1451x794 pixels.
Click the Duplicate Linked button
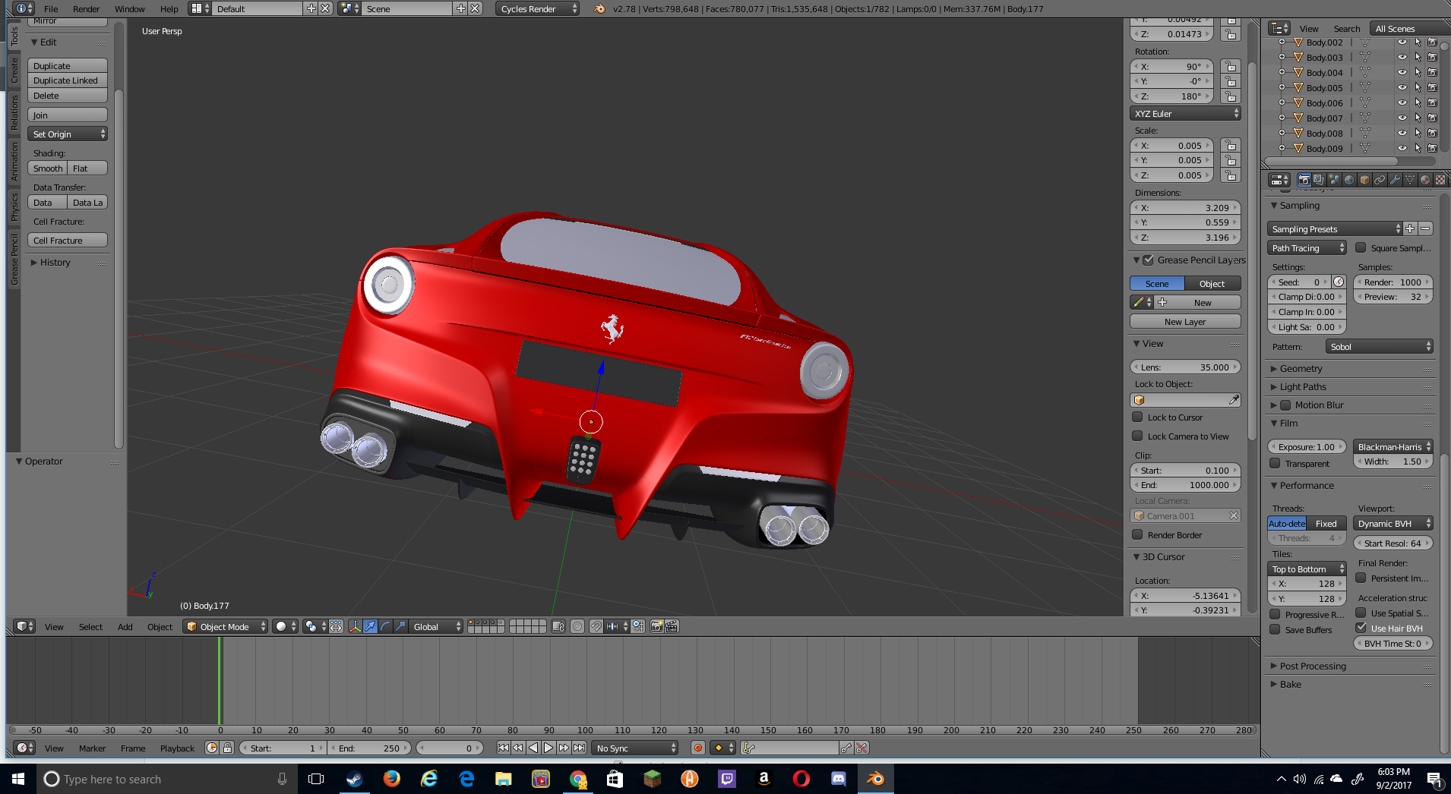[68, 80]
